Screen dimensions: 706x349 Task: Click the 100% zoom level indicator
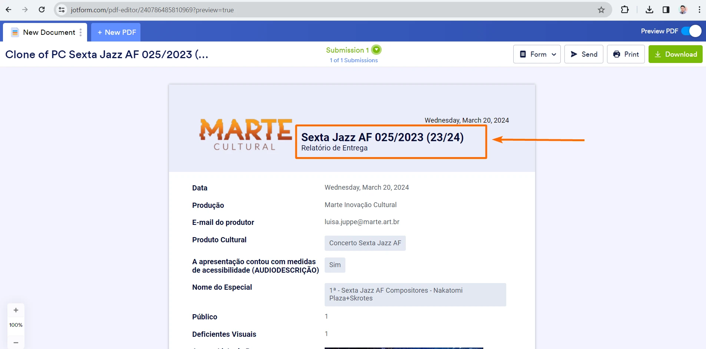pos(16,325)
